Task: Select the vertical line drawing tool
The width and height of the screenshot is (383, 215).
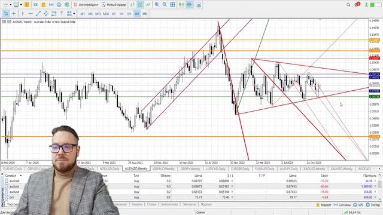Action: coord(23,14)
